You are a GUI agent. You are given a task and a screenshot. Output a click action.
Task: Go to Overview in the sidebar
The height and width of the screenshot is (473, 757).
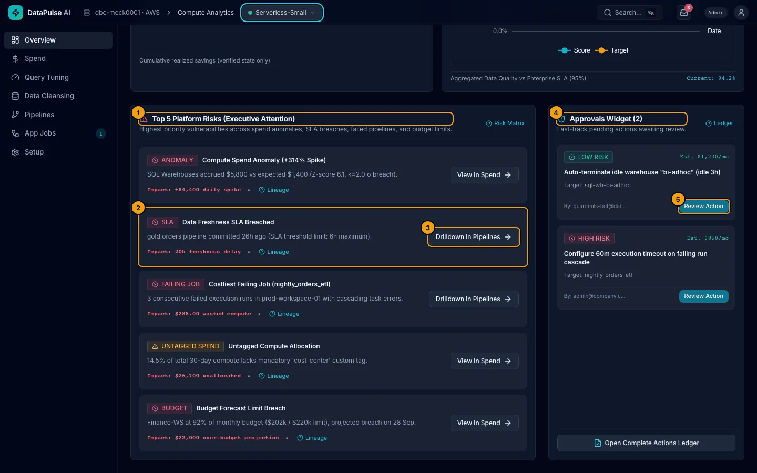[58, 40]
